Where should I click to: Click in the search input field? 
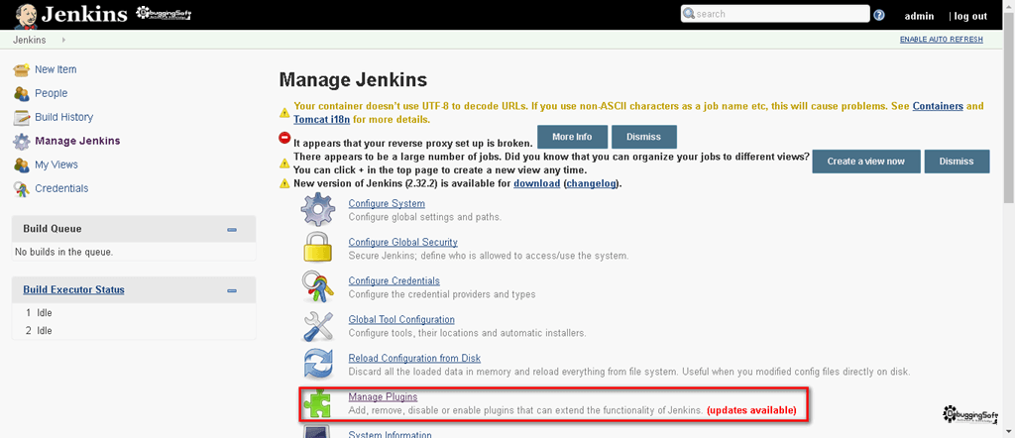[x=775, y=14]
